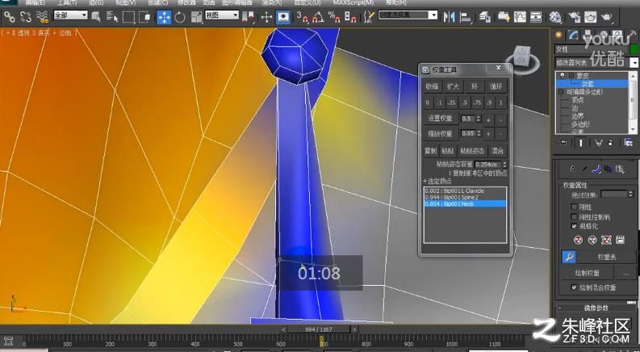640x352 pixels.
Task: Select 多边形 sub-object level in stack
Action: [x=580, y=124]
